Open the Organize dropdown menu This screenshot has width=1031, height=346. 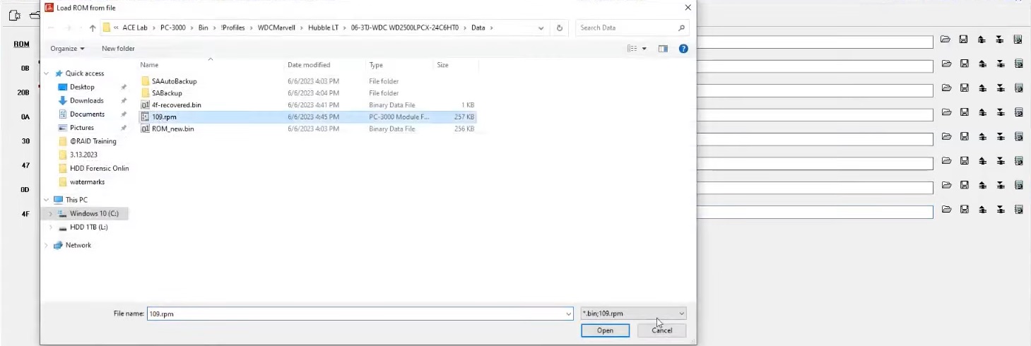click(x=67, y=49)
